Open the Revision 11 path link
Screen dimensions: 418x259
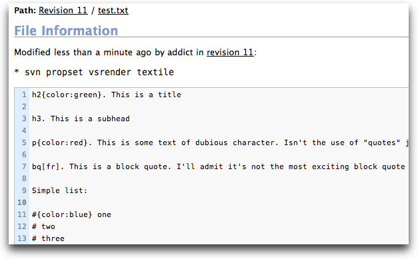(63, 11)
